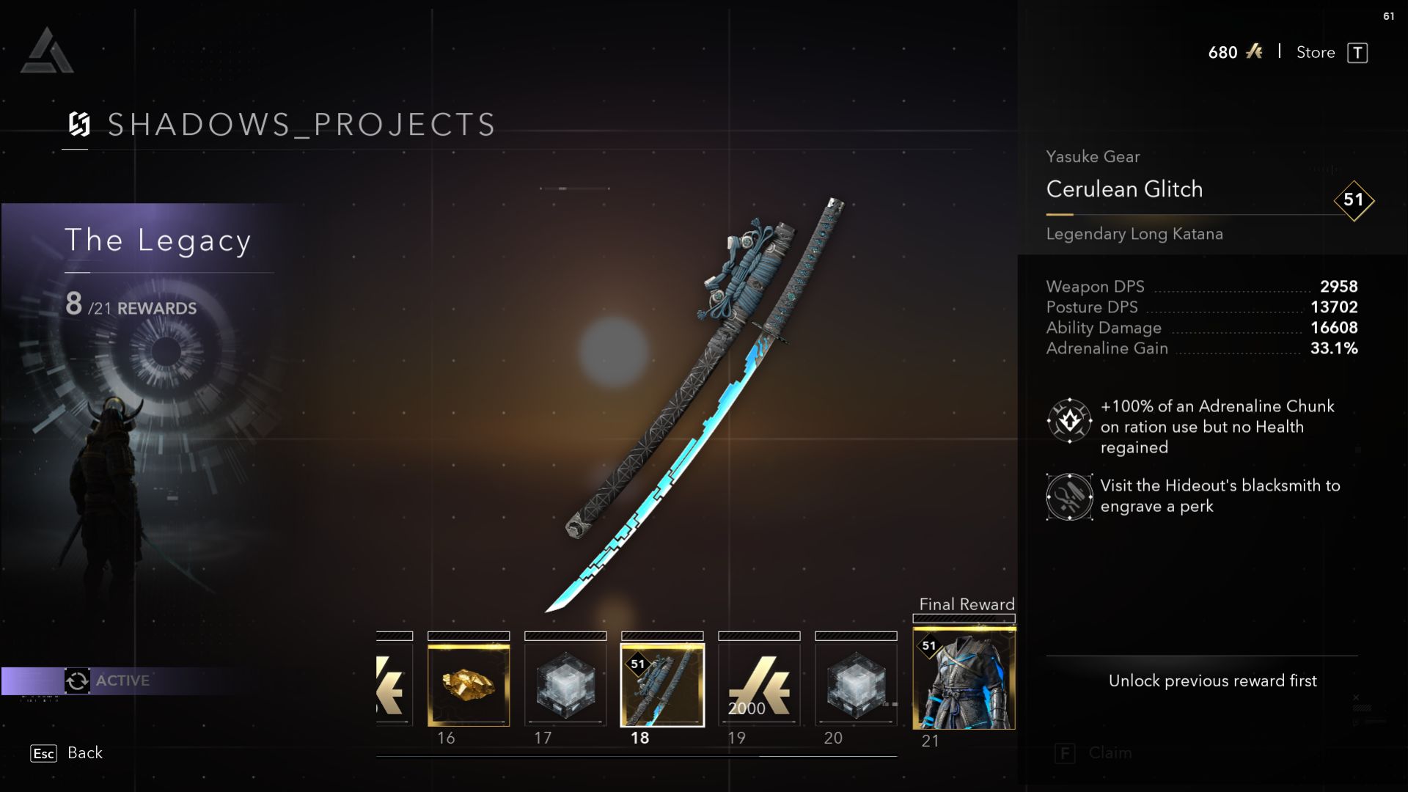The image size is (1408, 792).
Task: Select the Final Reward armor thumbnail
Action: [964, 678]
